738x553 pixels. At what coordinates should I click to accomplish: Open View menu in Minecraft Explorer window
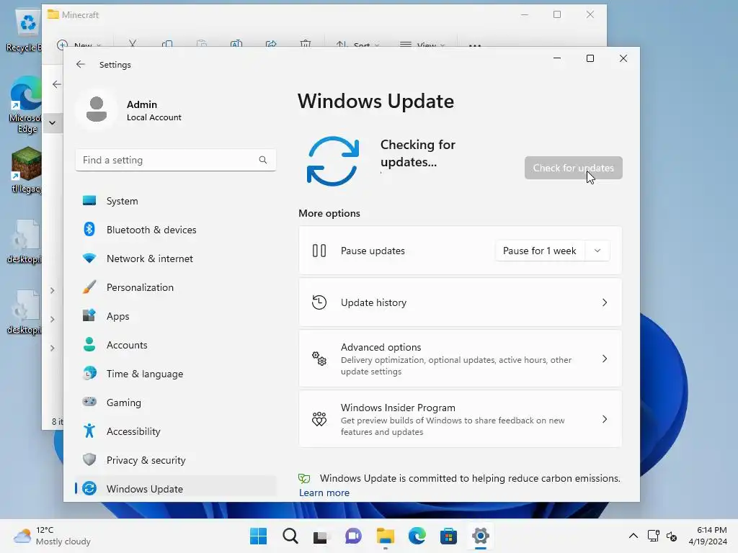click(422, 45)
